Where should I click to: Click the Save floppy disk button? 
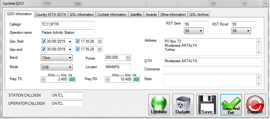(207, 104)
